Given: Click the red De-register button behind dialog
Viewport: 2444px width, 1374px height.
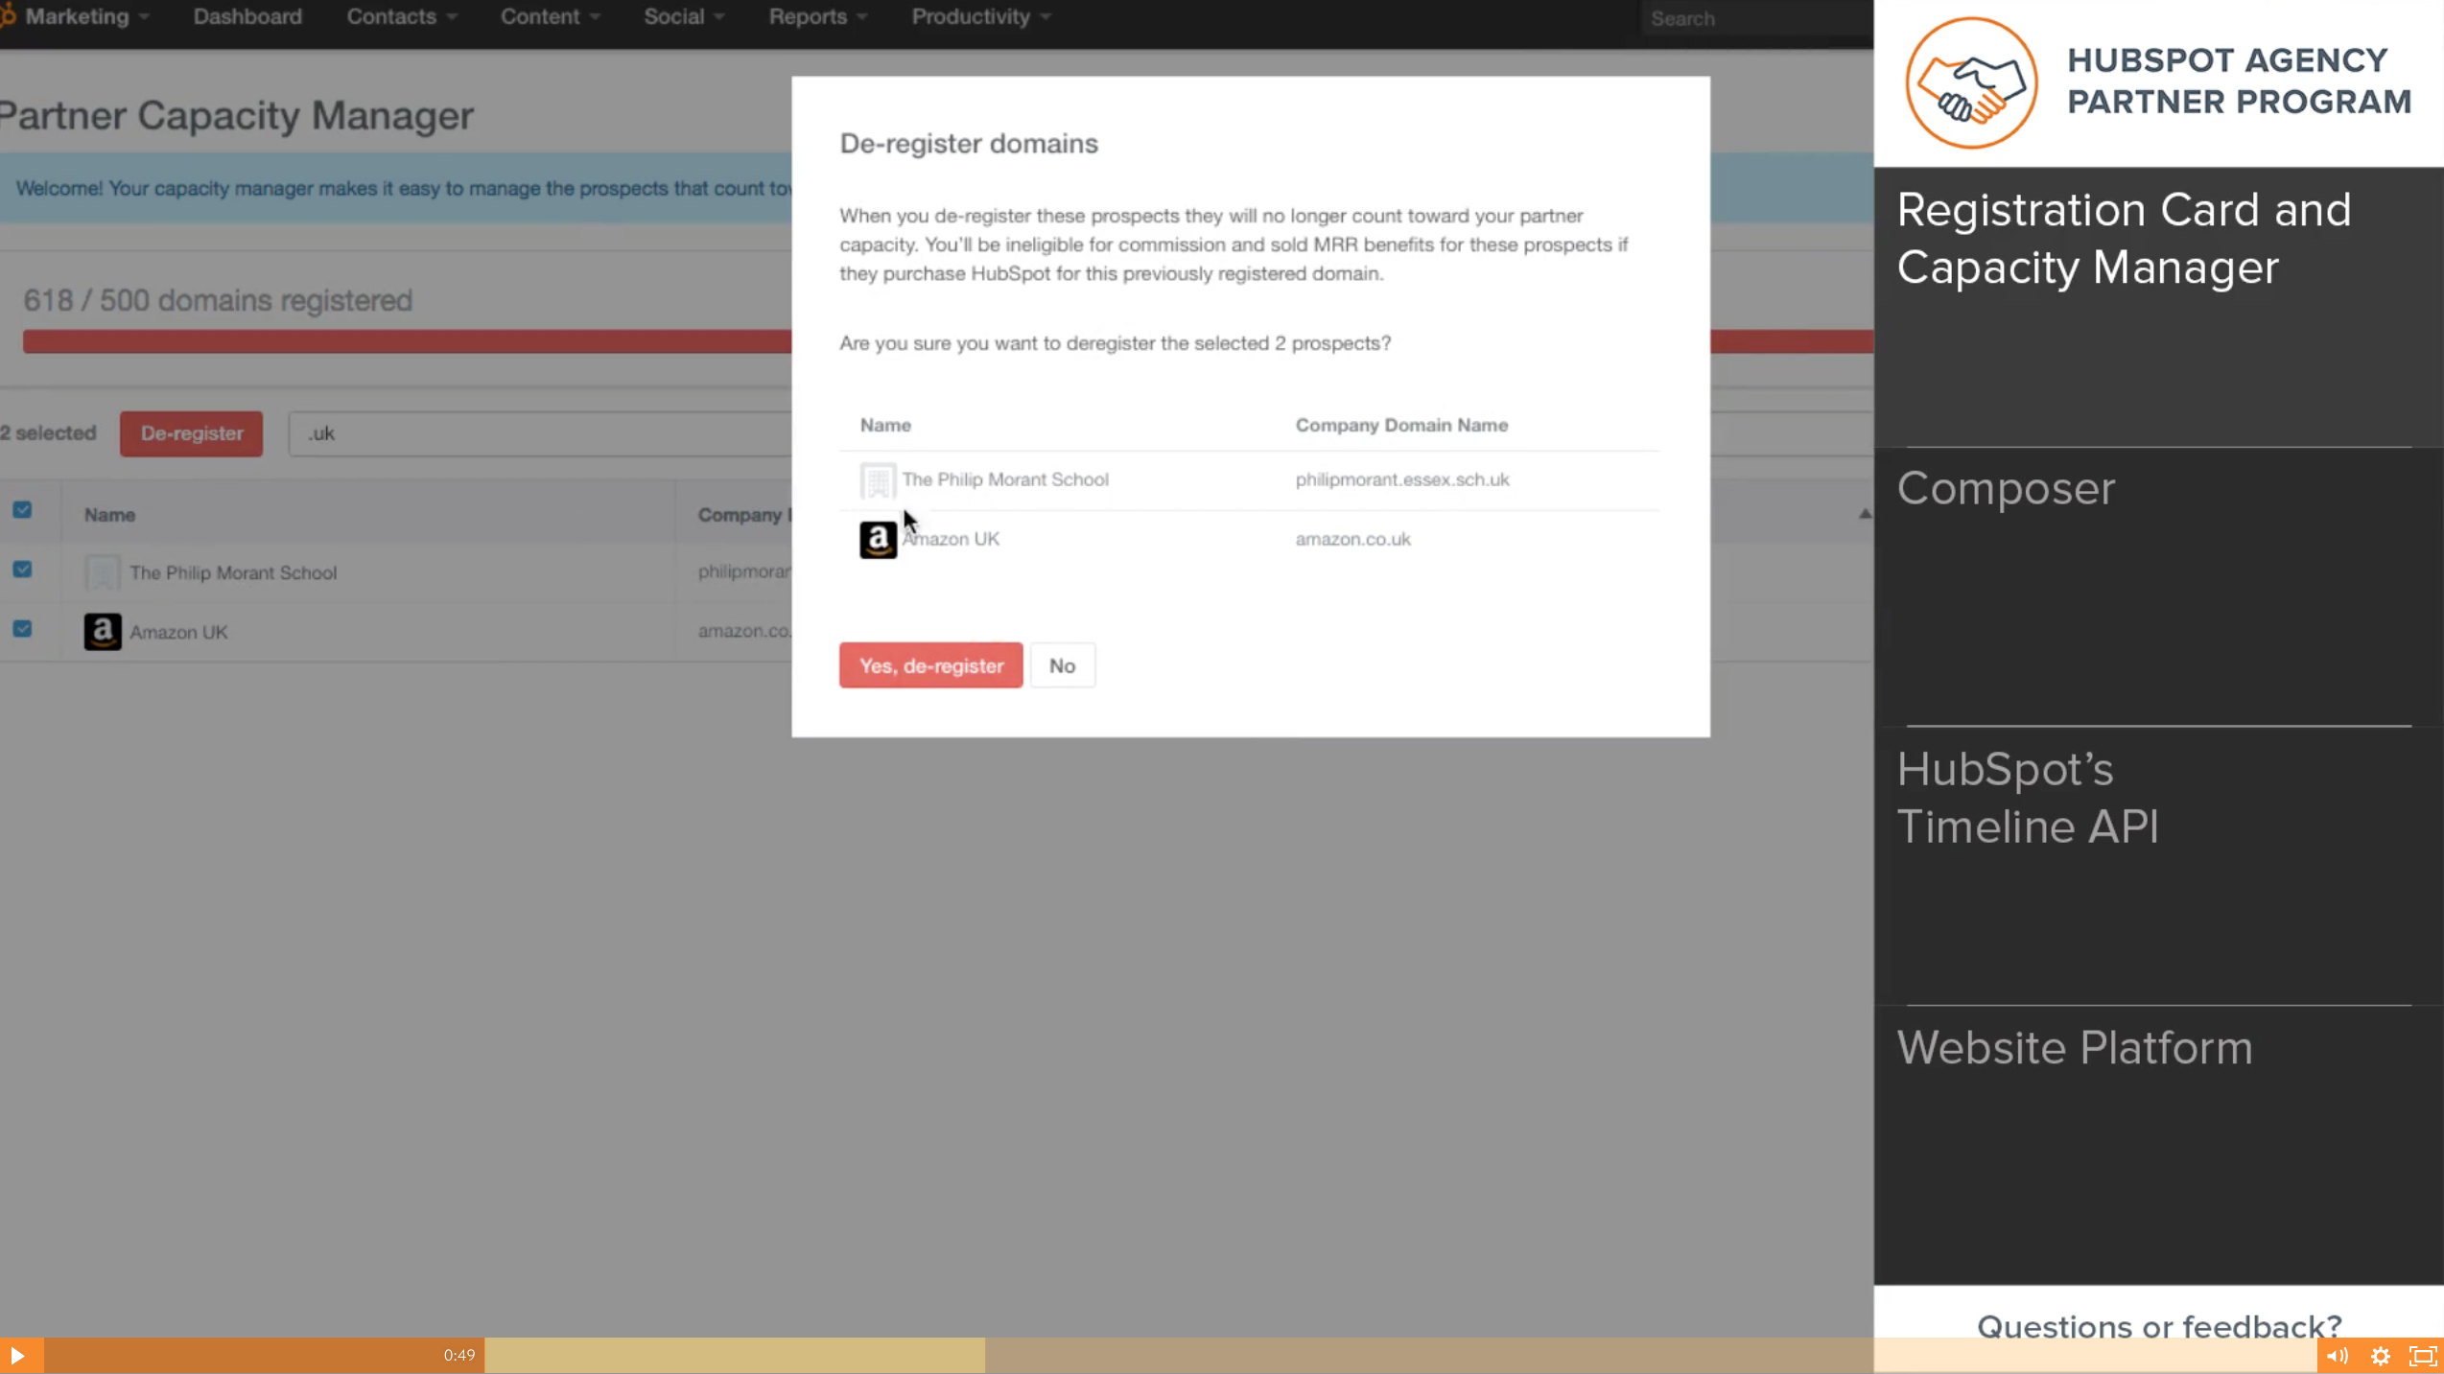Looking at the screenshot, I should tap(191, 433).
